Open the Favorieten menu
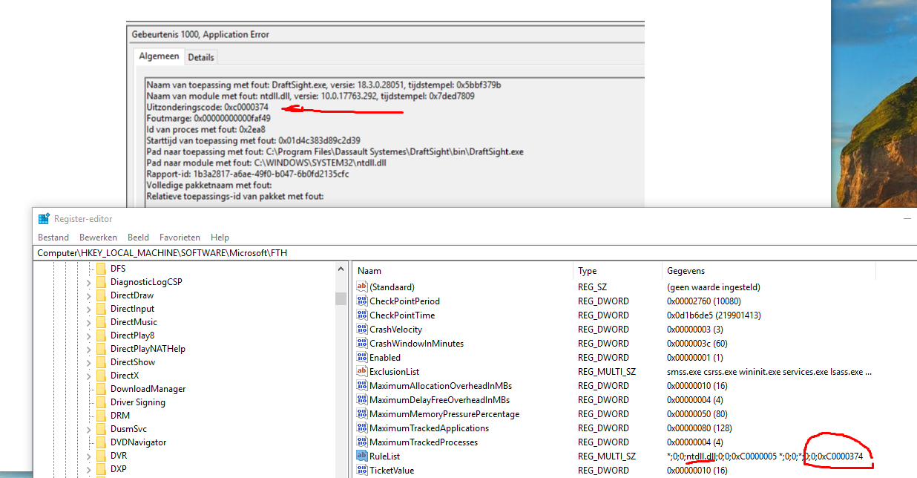Viewport: 917px width, 478px height. 180,238
